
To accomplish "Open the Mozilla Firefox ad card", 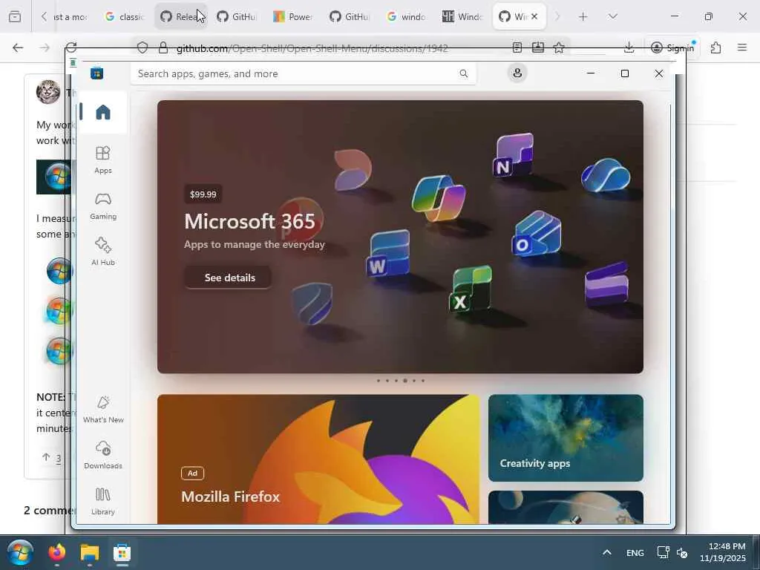I will [318, 459].
